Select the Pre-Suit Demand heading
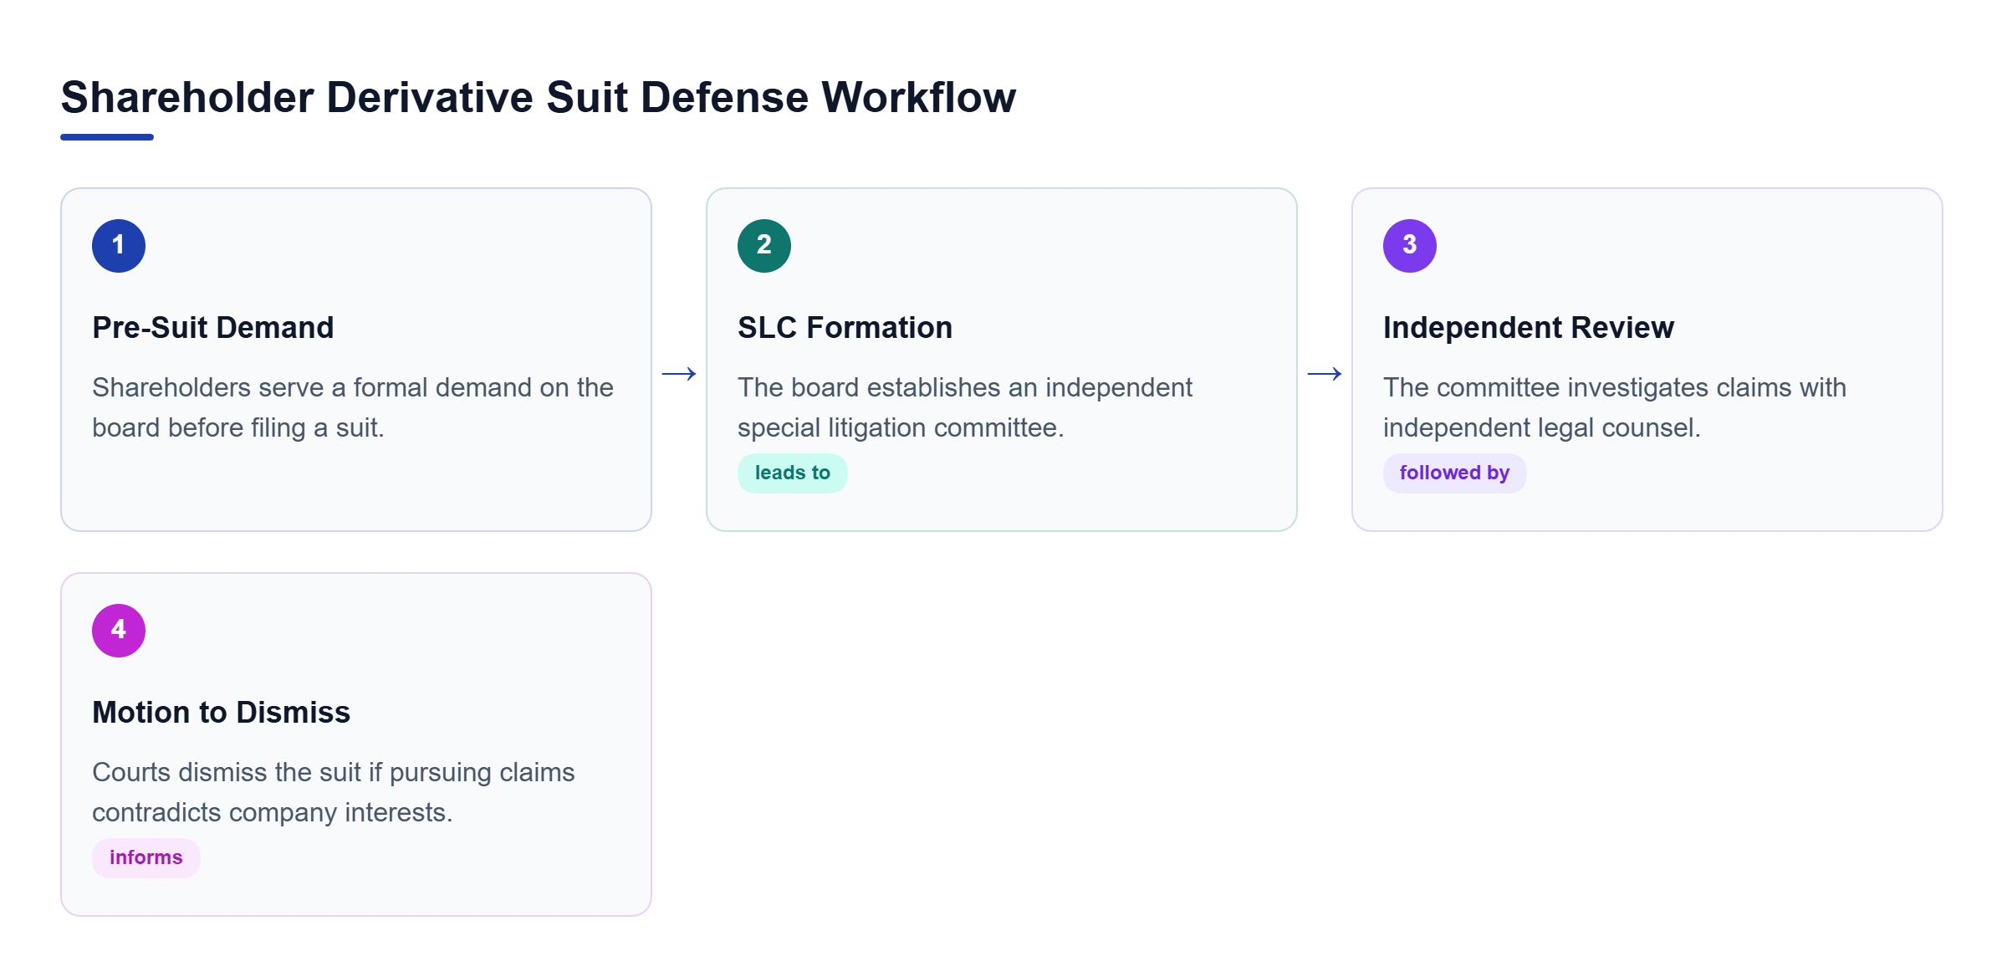Image resolution: width=2007 pixels, height=977 pixels. pyautogui.click(x=213, y=328)
